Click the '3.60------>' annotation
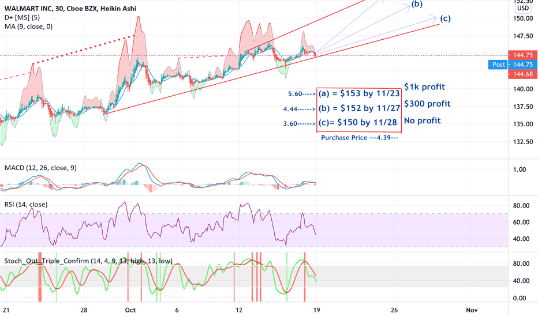538x317 pixels. 299,124
